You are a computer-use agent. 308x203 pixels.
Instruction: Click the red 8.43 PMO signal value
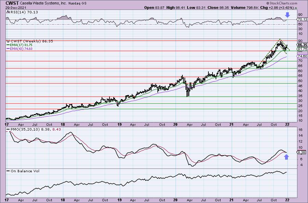point(57,130)
